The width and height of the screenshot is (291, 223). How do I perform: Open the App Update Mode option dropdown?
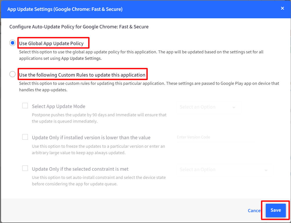coord(209,107)
